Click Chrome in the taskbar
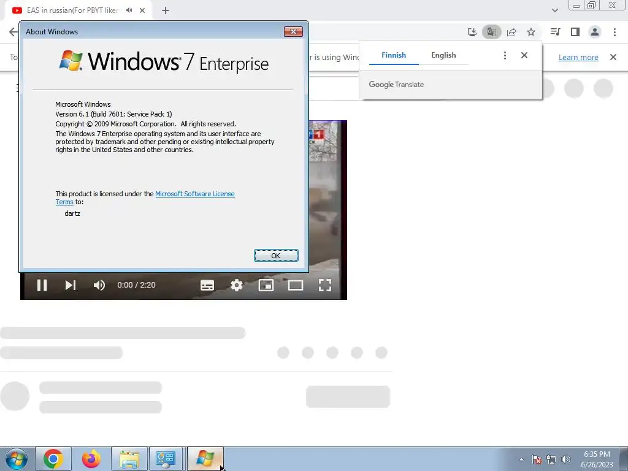 coord(53,459)
